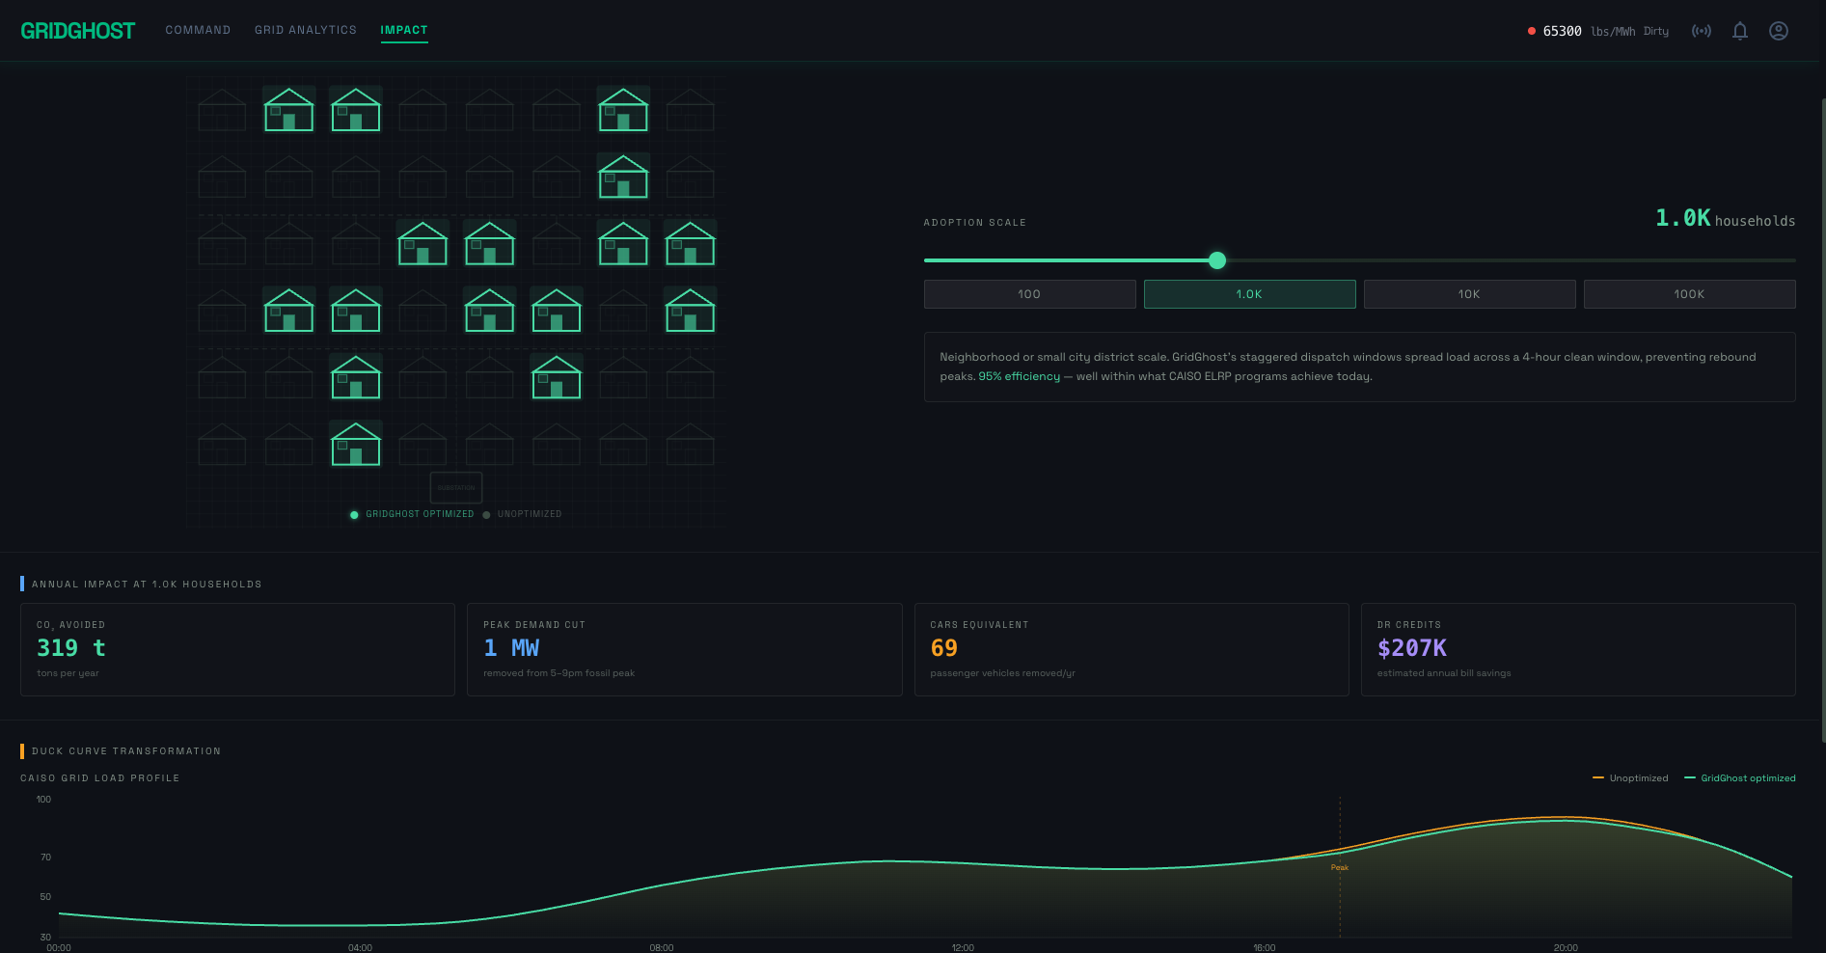Click the 'Dirty' grid status label

click(1656, 31)
